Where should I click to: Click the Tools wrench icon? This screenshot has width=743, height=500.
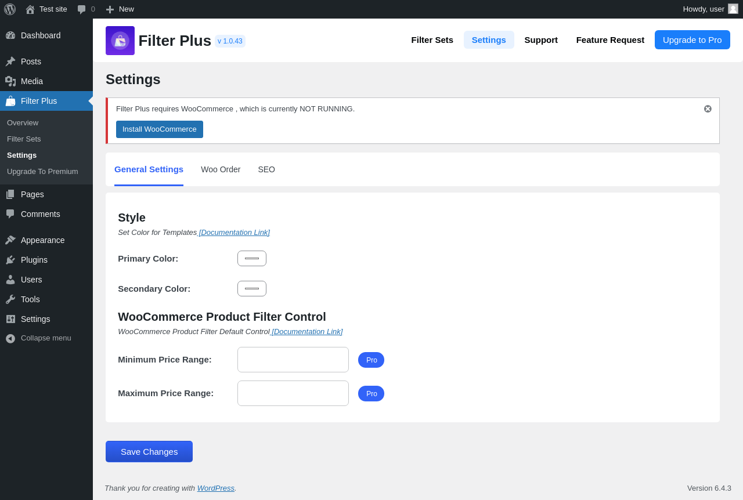click(x=10, y=299)
